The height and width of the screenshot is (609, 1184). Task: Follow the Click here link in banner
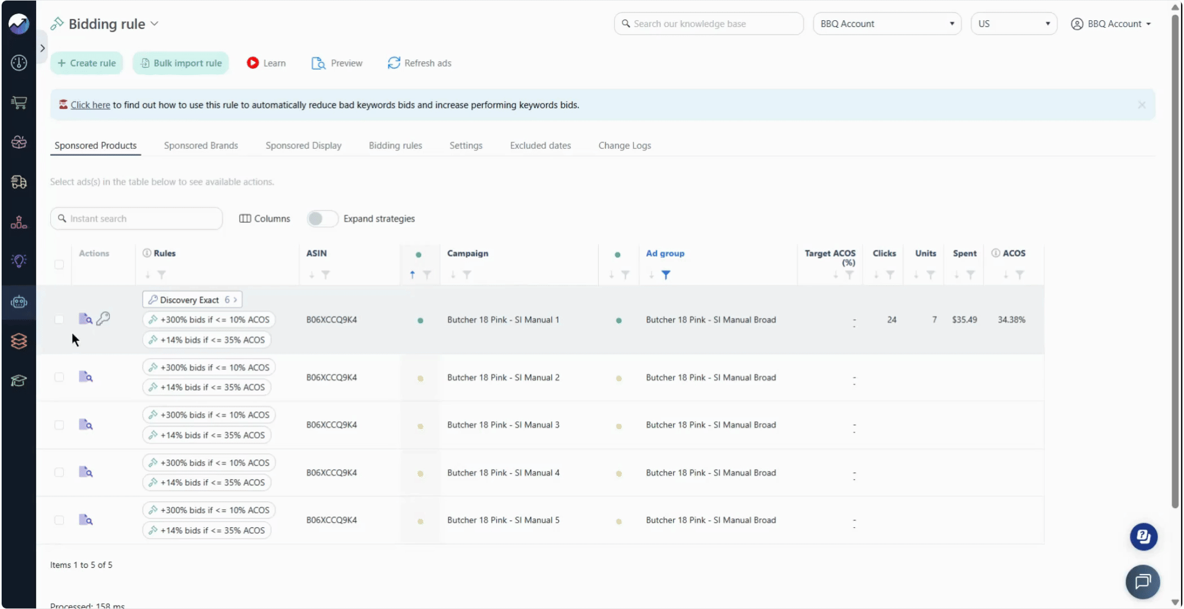click(90, 105)
